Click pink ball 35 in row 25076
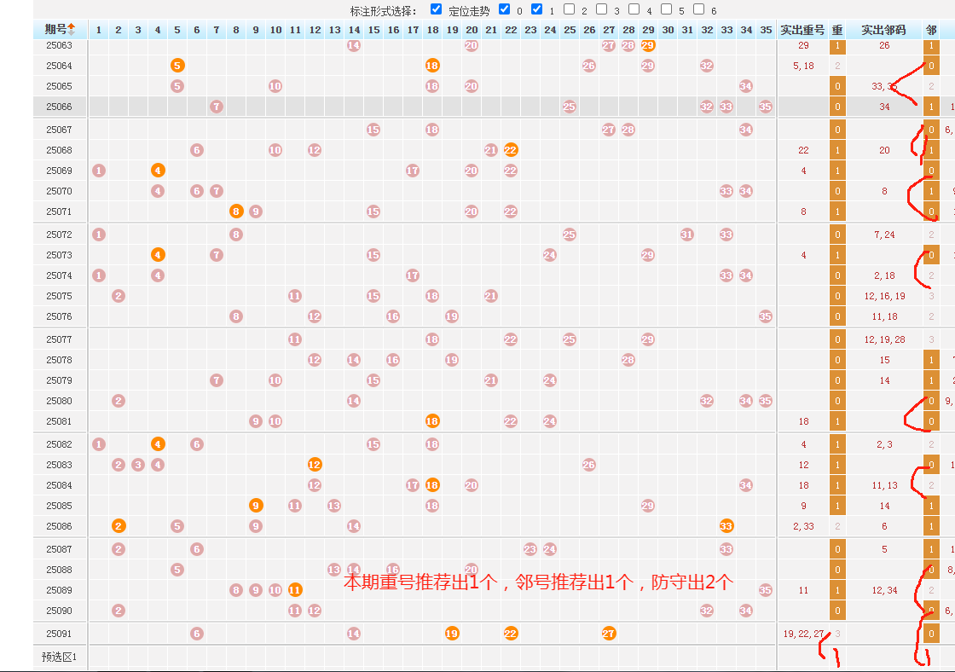Image resolution: width=955 pixels, height=672 pixels. (766, 316)
